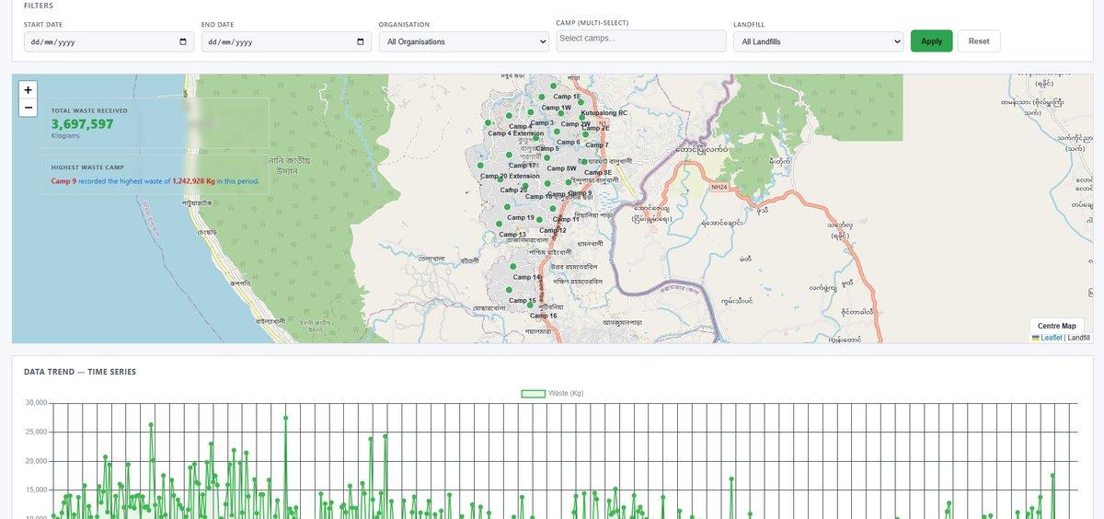
Task: Open the Camp multi-select box
Action: pos(641,39)
